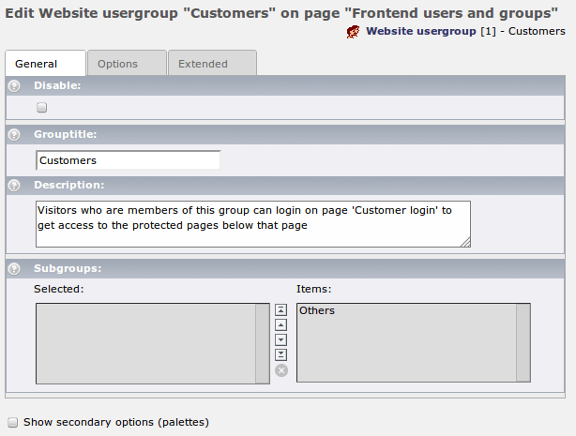
Task: Click the Selected subgroups list scrollbar
Action: pos(263,342)
